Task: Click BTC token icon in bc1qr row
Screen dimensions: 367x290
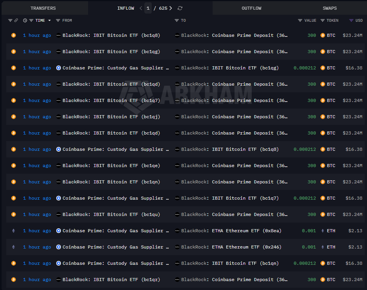Action: click(x=323, y=280)
